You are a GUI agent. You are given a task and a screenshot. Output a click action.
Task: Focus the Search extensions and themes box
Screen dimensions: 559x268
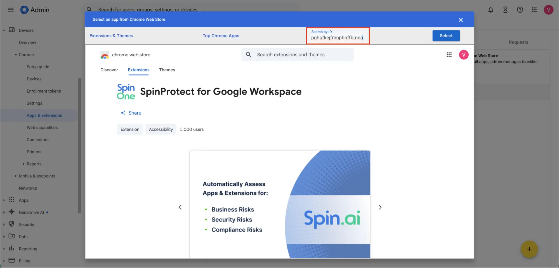[x=297, y=55]
